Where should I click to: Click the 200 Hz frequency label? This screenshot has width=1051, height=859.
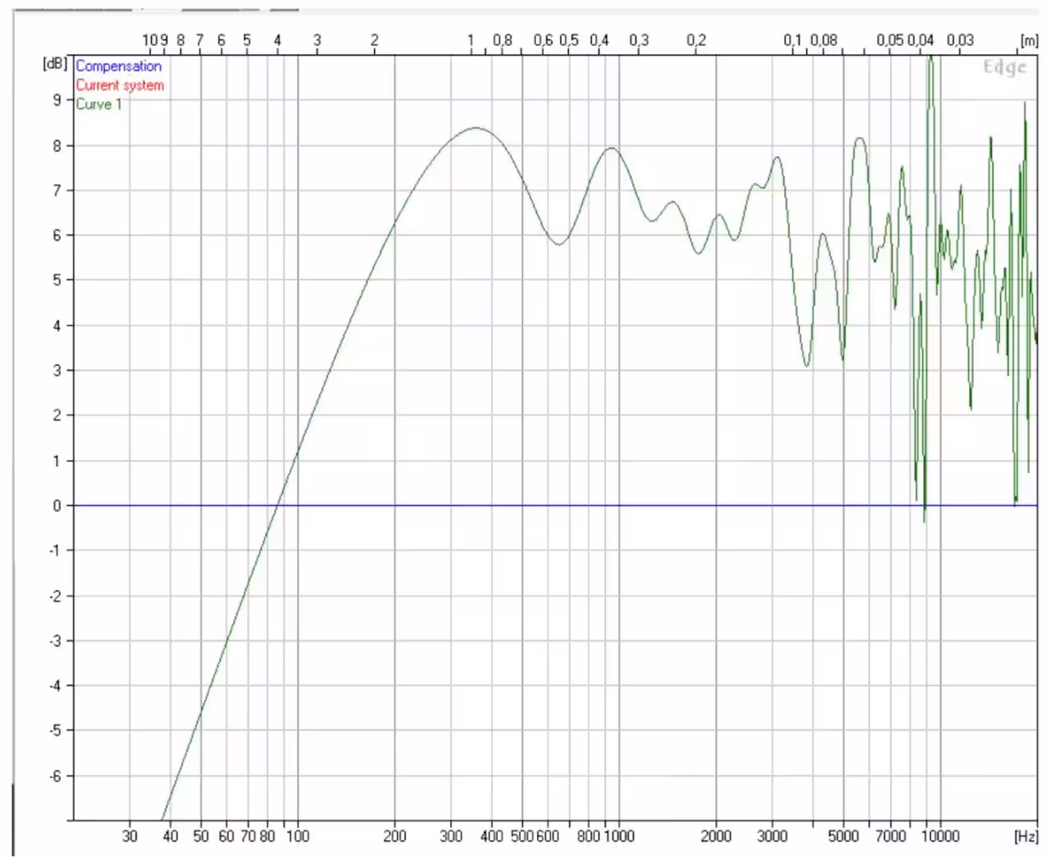395,836
